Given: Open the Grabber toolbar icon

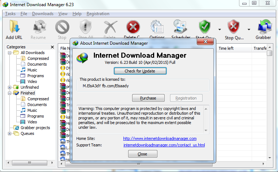Looking at the screenshot, I should tap(265, 27).
